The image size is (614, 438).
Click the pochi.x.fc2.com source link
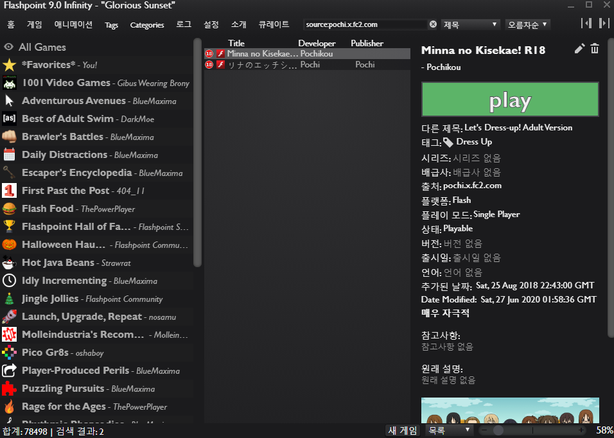pos(472,186)
